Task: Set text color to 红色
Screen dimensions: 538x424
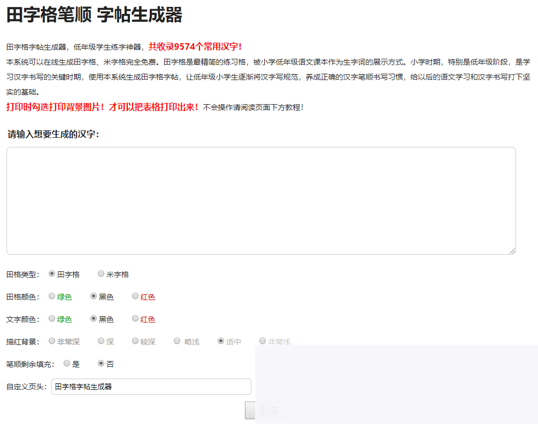Action: click(135, 318)
